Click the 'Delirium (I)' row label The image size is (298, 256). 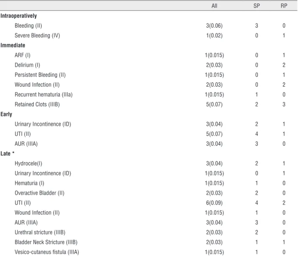click(27, 65)
